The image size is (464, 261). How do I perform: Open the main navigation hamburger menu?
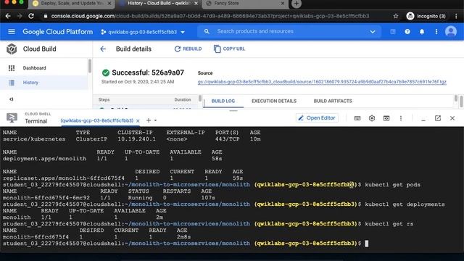click(12, 31)
